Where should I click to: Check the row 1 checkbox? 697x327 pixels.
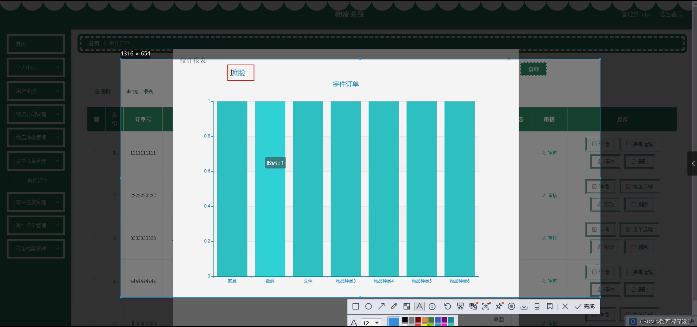pos(96,153)
